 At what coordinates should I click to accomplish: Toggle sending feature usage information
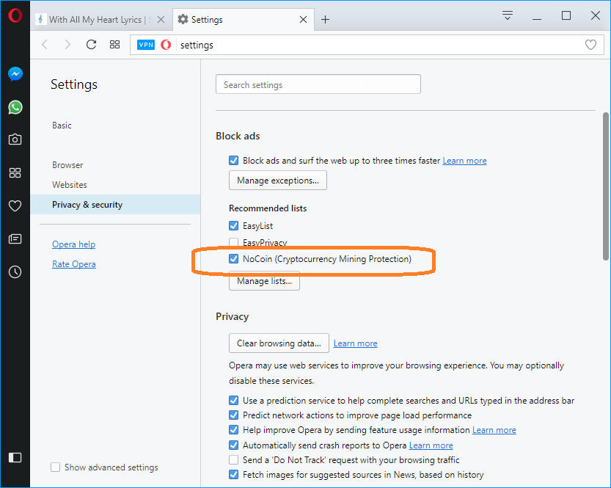234,430
